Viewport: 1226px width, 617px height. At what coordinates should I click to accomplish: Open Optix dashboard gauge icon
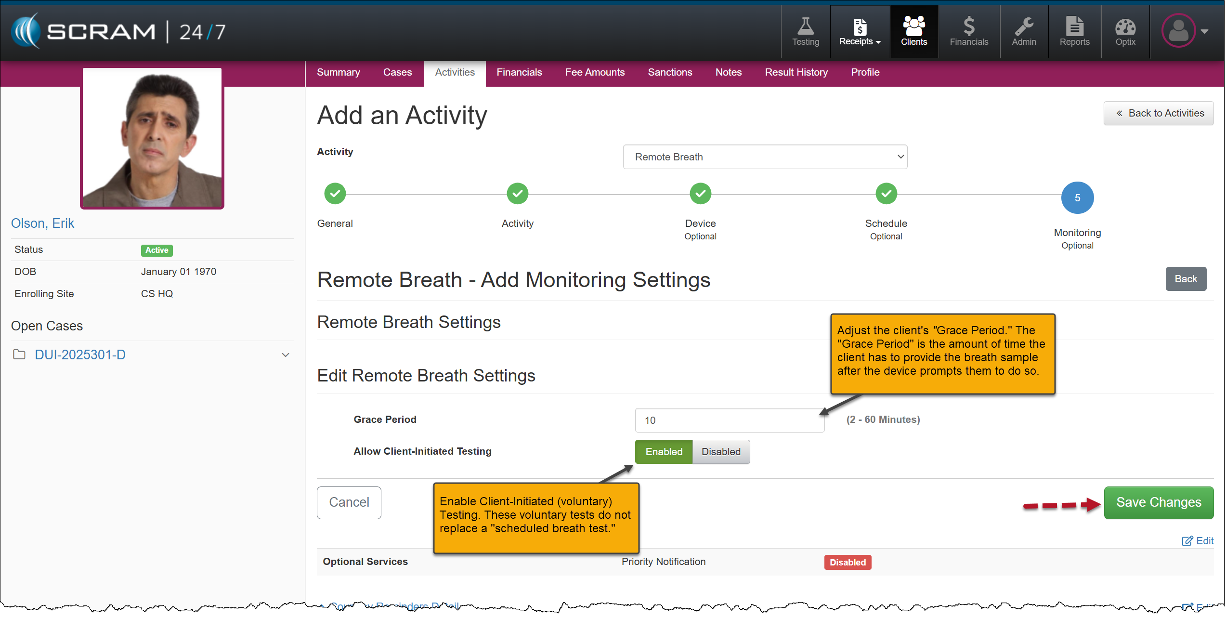[1125, 26]
